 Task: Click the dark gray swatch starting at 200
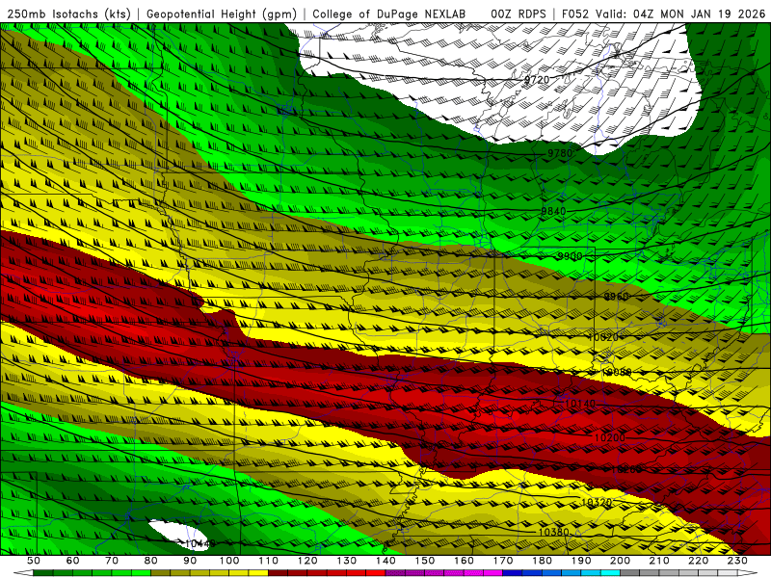pyautogui.click(x=630, y=573)
